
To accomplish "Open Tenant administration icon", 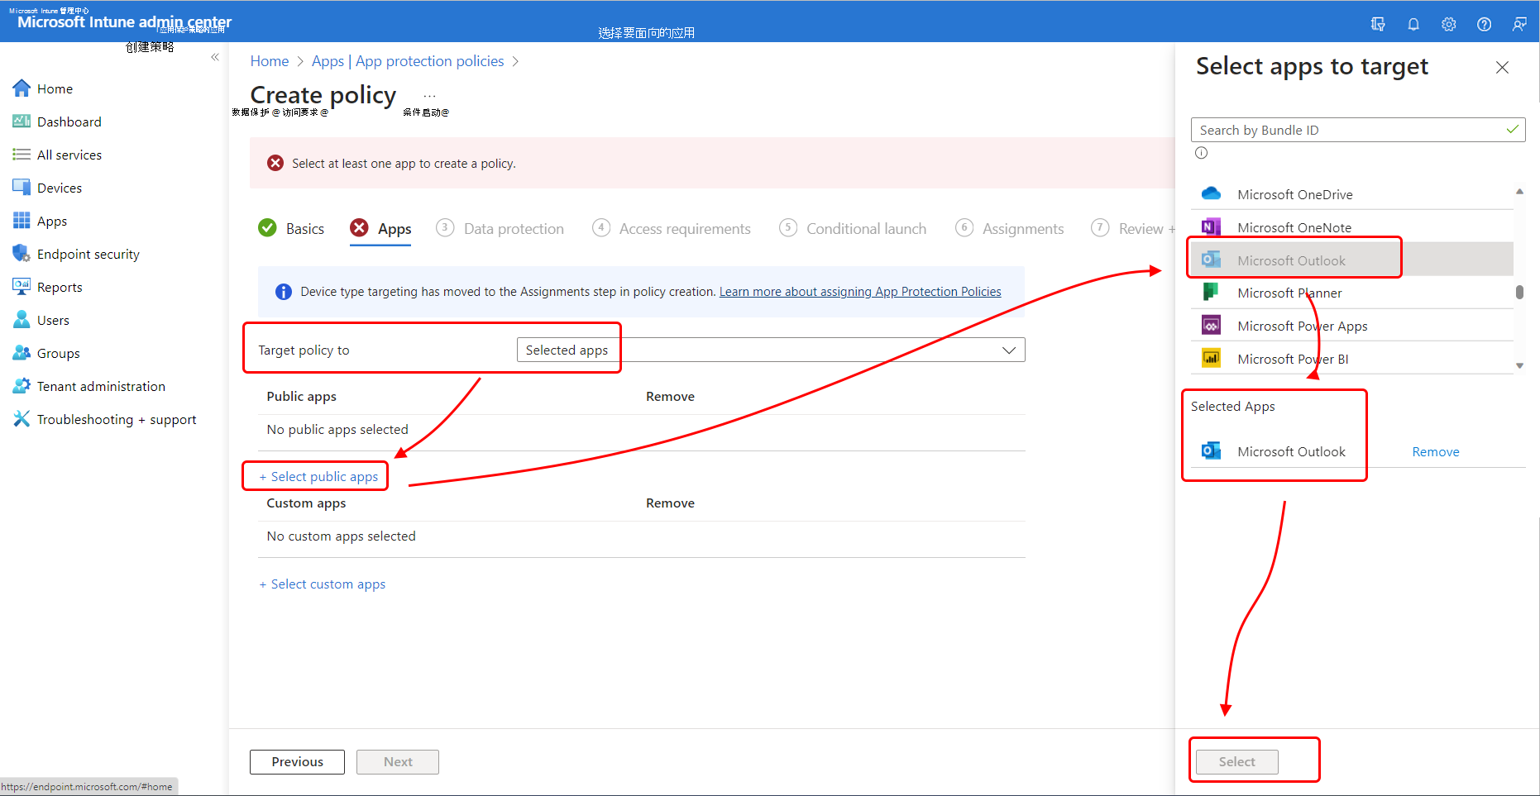I will [22, 386].
